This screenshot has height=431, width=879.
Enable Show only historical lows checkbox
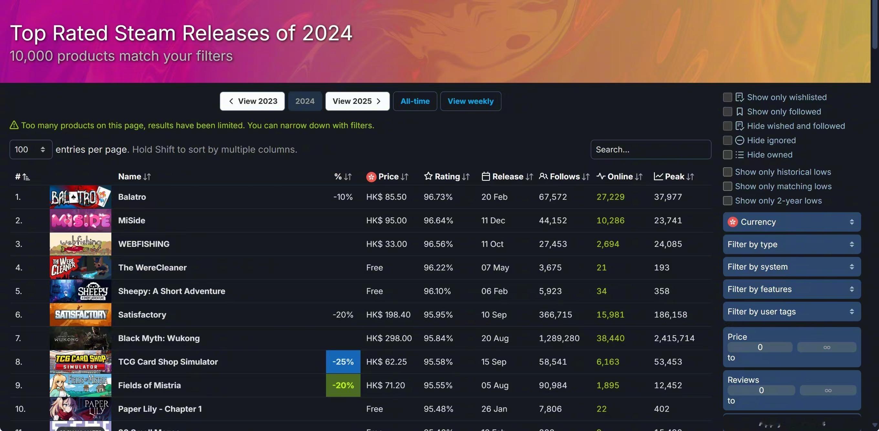[727, 172]
